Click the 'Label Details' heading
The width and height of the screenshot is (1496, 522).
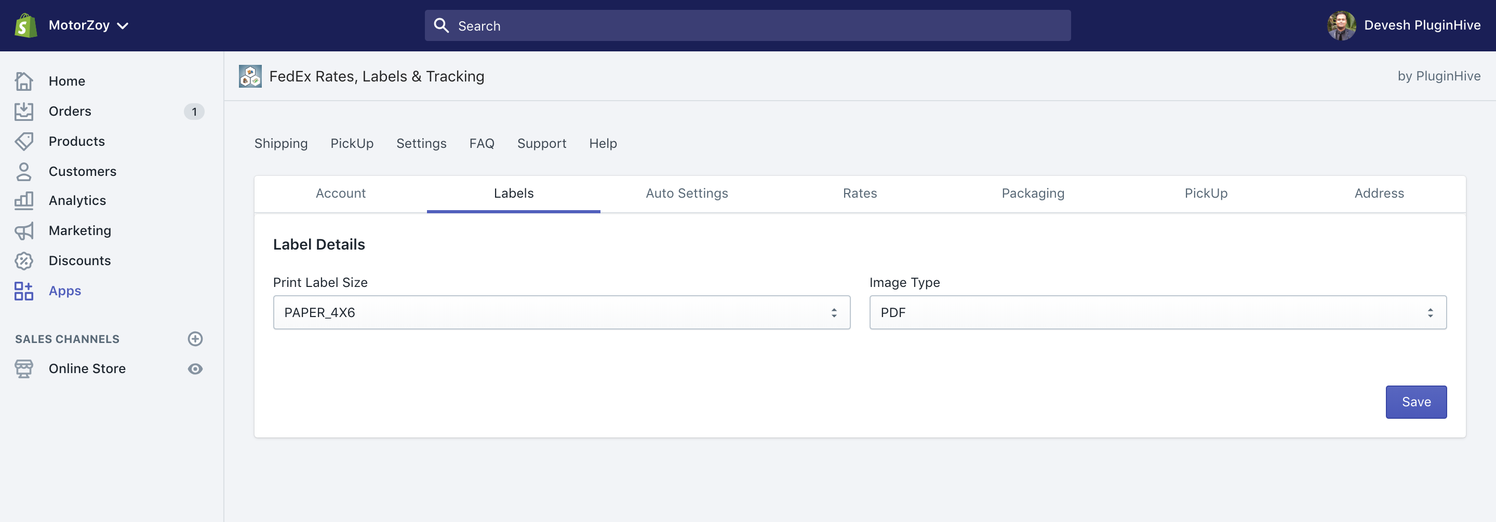pos(319,245)
